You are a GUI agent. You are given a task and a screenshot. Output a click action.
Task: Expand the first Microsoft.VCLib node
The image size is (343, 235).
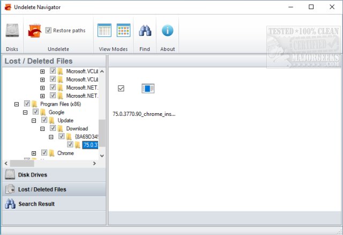pos(42,71)
